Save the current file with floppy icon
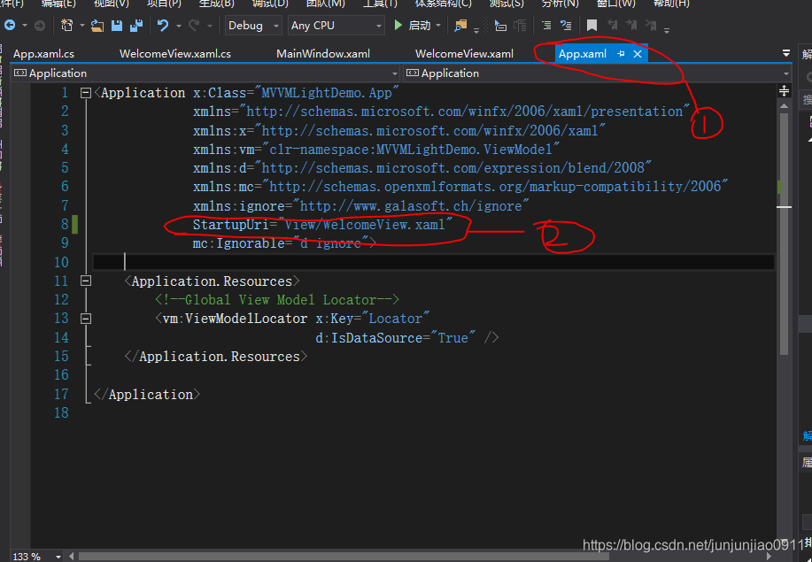Screen dimensions: 812x562 click(x=117, y=25)
